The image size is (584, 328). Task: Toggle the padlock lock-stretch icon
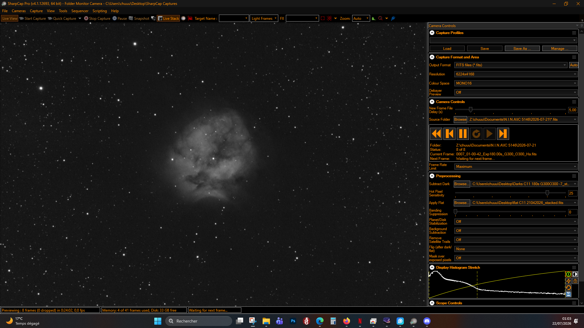575,281
